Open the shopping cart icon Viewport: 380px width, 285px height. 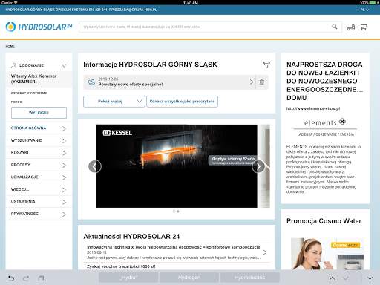click(x=364, y=27)
